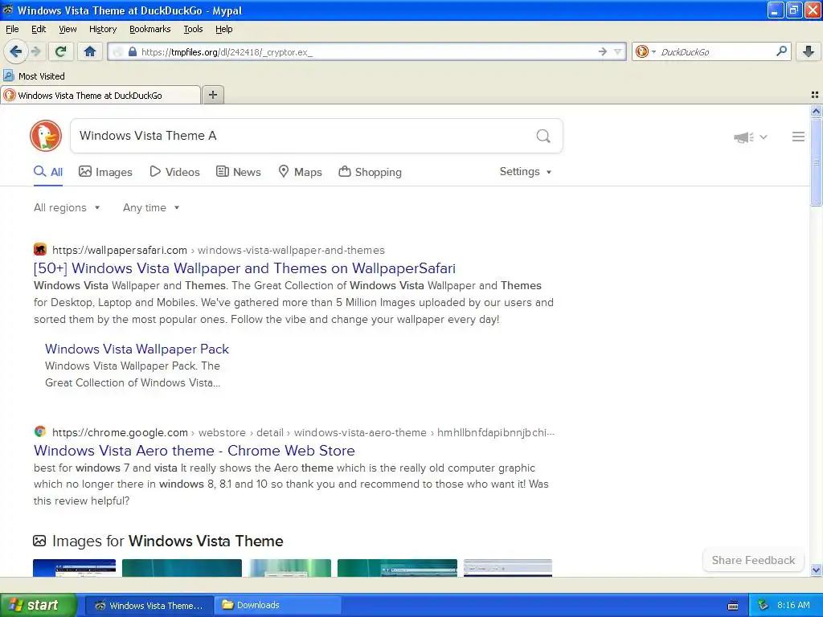Click the chrome.google.com URL text
Viewport: 823px width, 617px height.
coord(120,432)
